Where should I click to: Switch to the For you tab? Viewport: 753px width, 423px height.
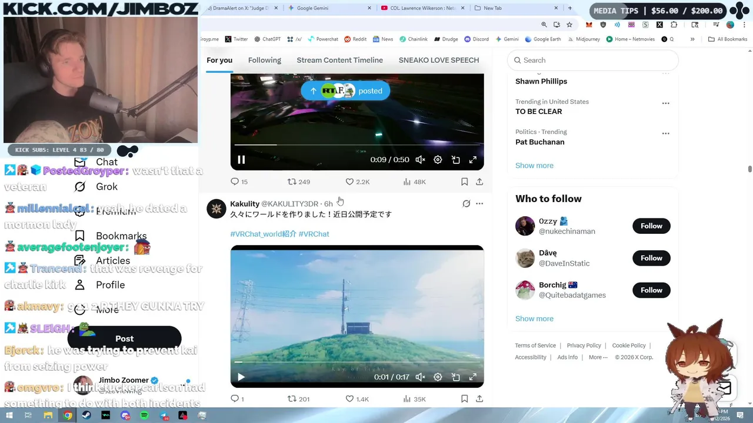click(x=219, y=60)
